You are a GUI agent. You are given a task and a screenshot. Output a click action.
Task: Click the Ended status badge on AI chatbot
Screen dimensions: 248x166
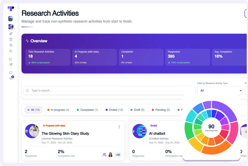(x=154, y=126)
